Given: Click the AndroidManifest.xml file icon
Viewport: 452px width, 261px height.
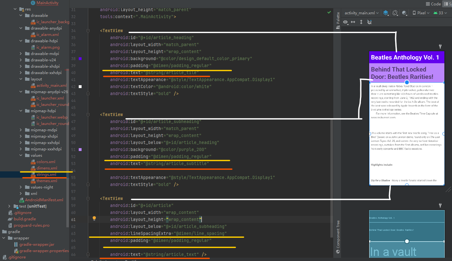Looking at the screenshot, I should coord(22,200).
